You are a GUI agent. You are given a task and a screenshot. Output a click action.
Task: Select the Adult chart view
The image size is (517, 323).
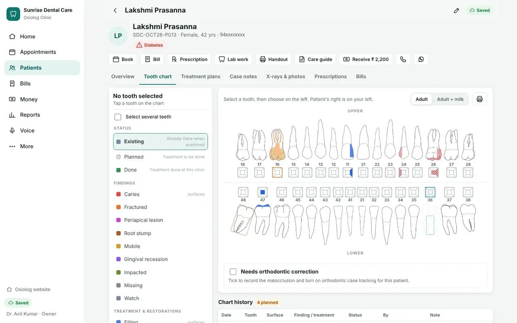tap(422, 99)
